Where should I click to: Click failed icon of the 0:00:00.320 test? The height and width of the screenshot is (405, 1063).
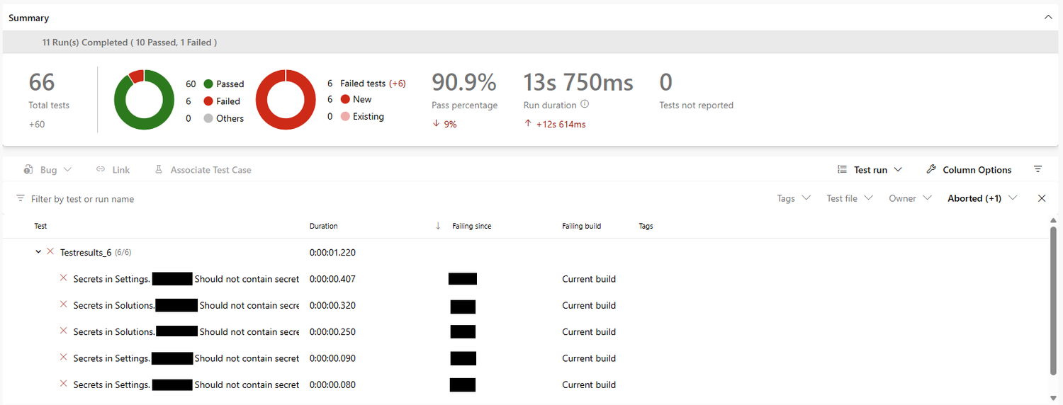click(63, 304)
